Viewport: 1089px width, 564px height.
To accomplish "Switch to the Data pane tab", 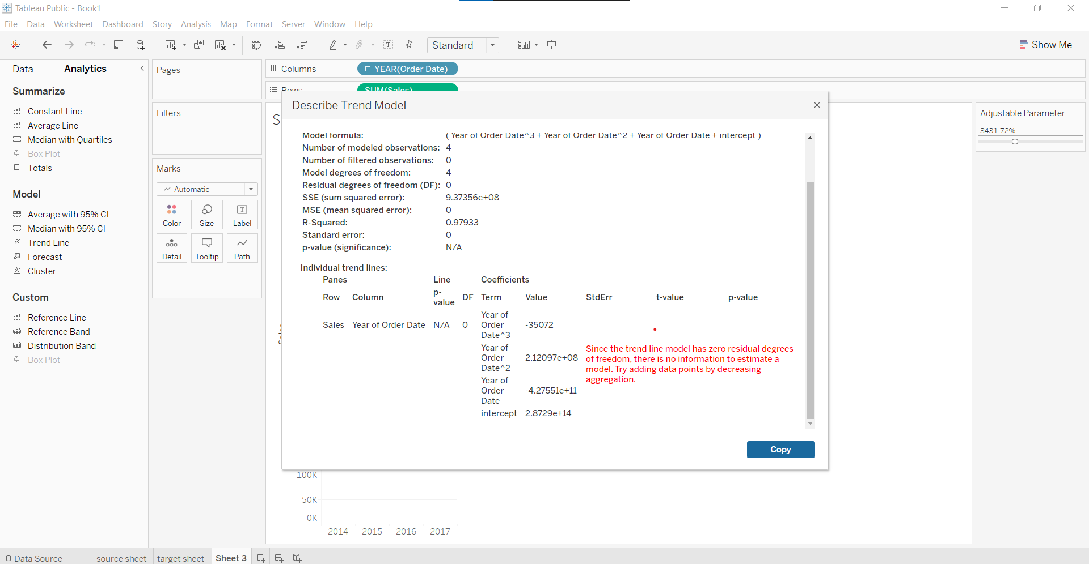I will point(23,69).
